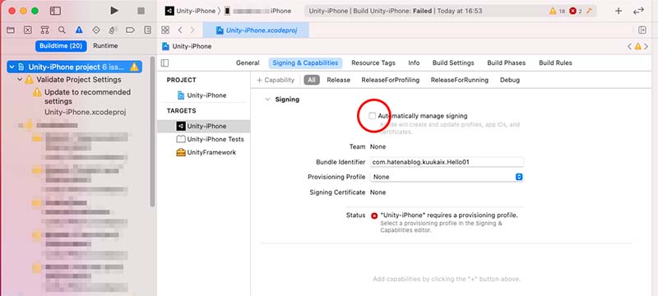Select the Unity-iPhone.xcodeproj editor tab
Screen dimensions: 658x296
click(x=256, y=30)
